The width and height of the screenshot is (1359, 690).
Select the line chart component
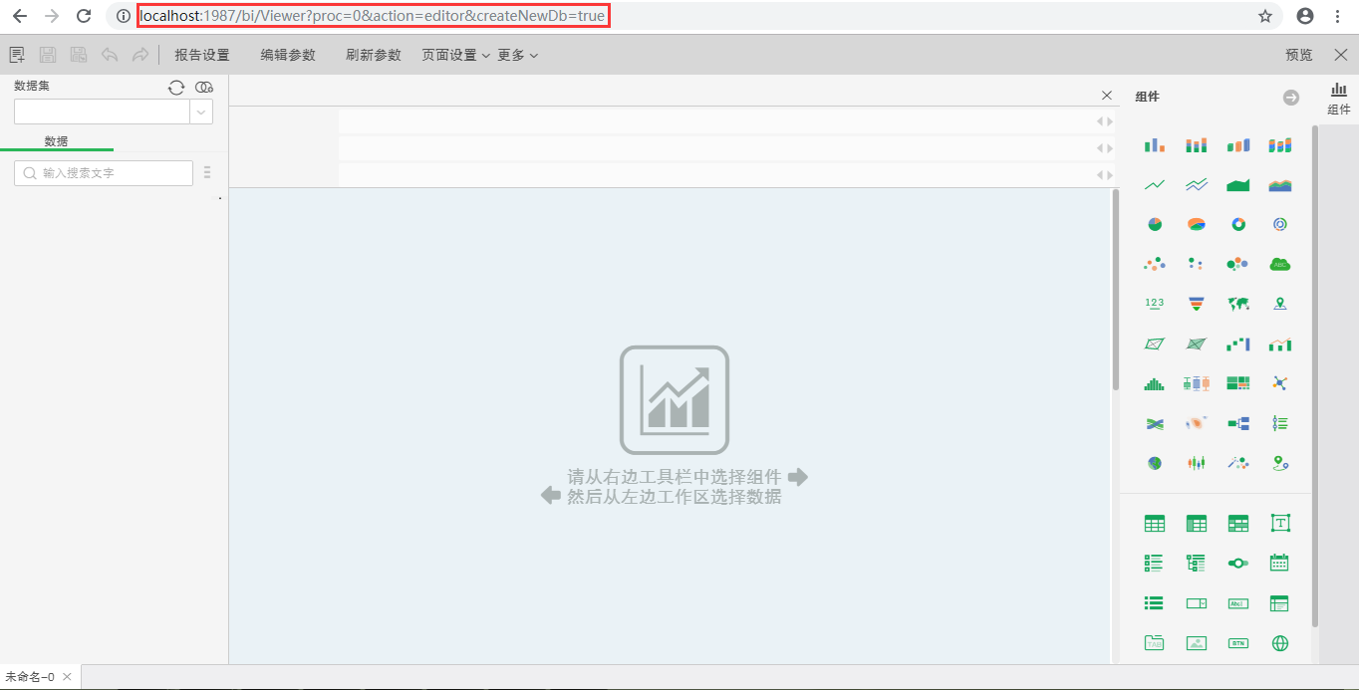click(1154, 185)
